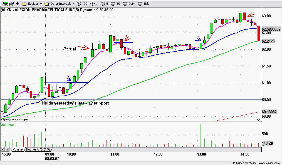Click the 'Holds yesterday's late day support' annotation
The height and width of the screenshot is (165, 282).
pyautogui.click(x=75, y=103)
